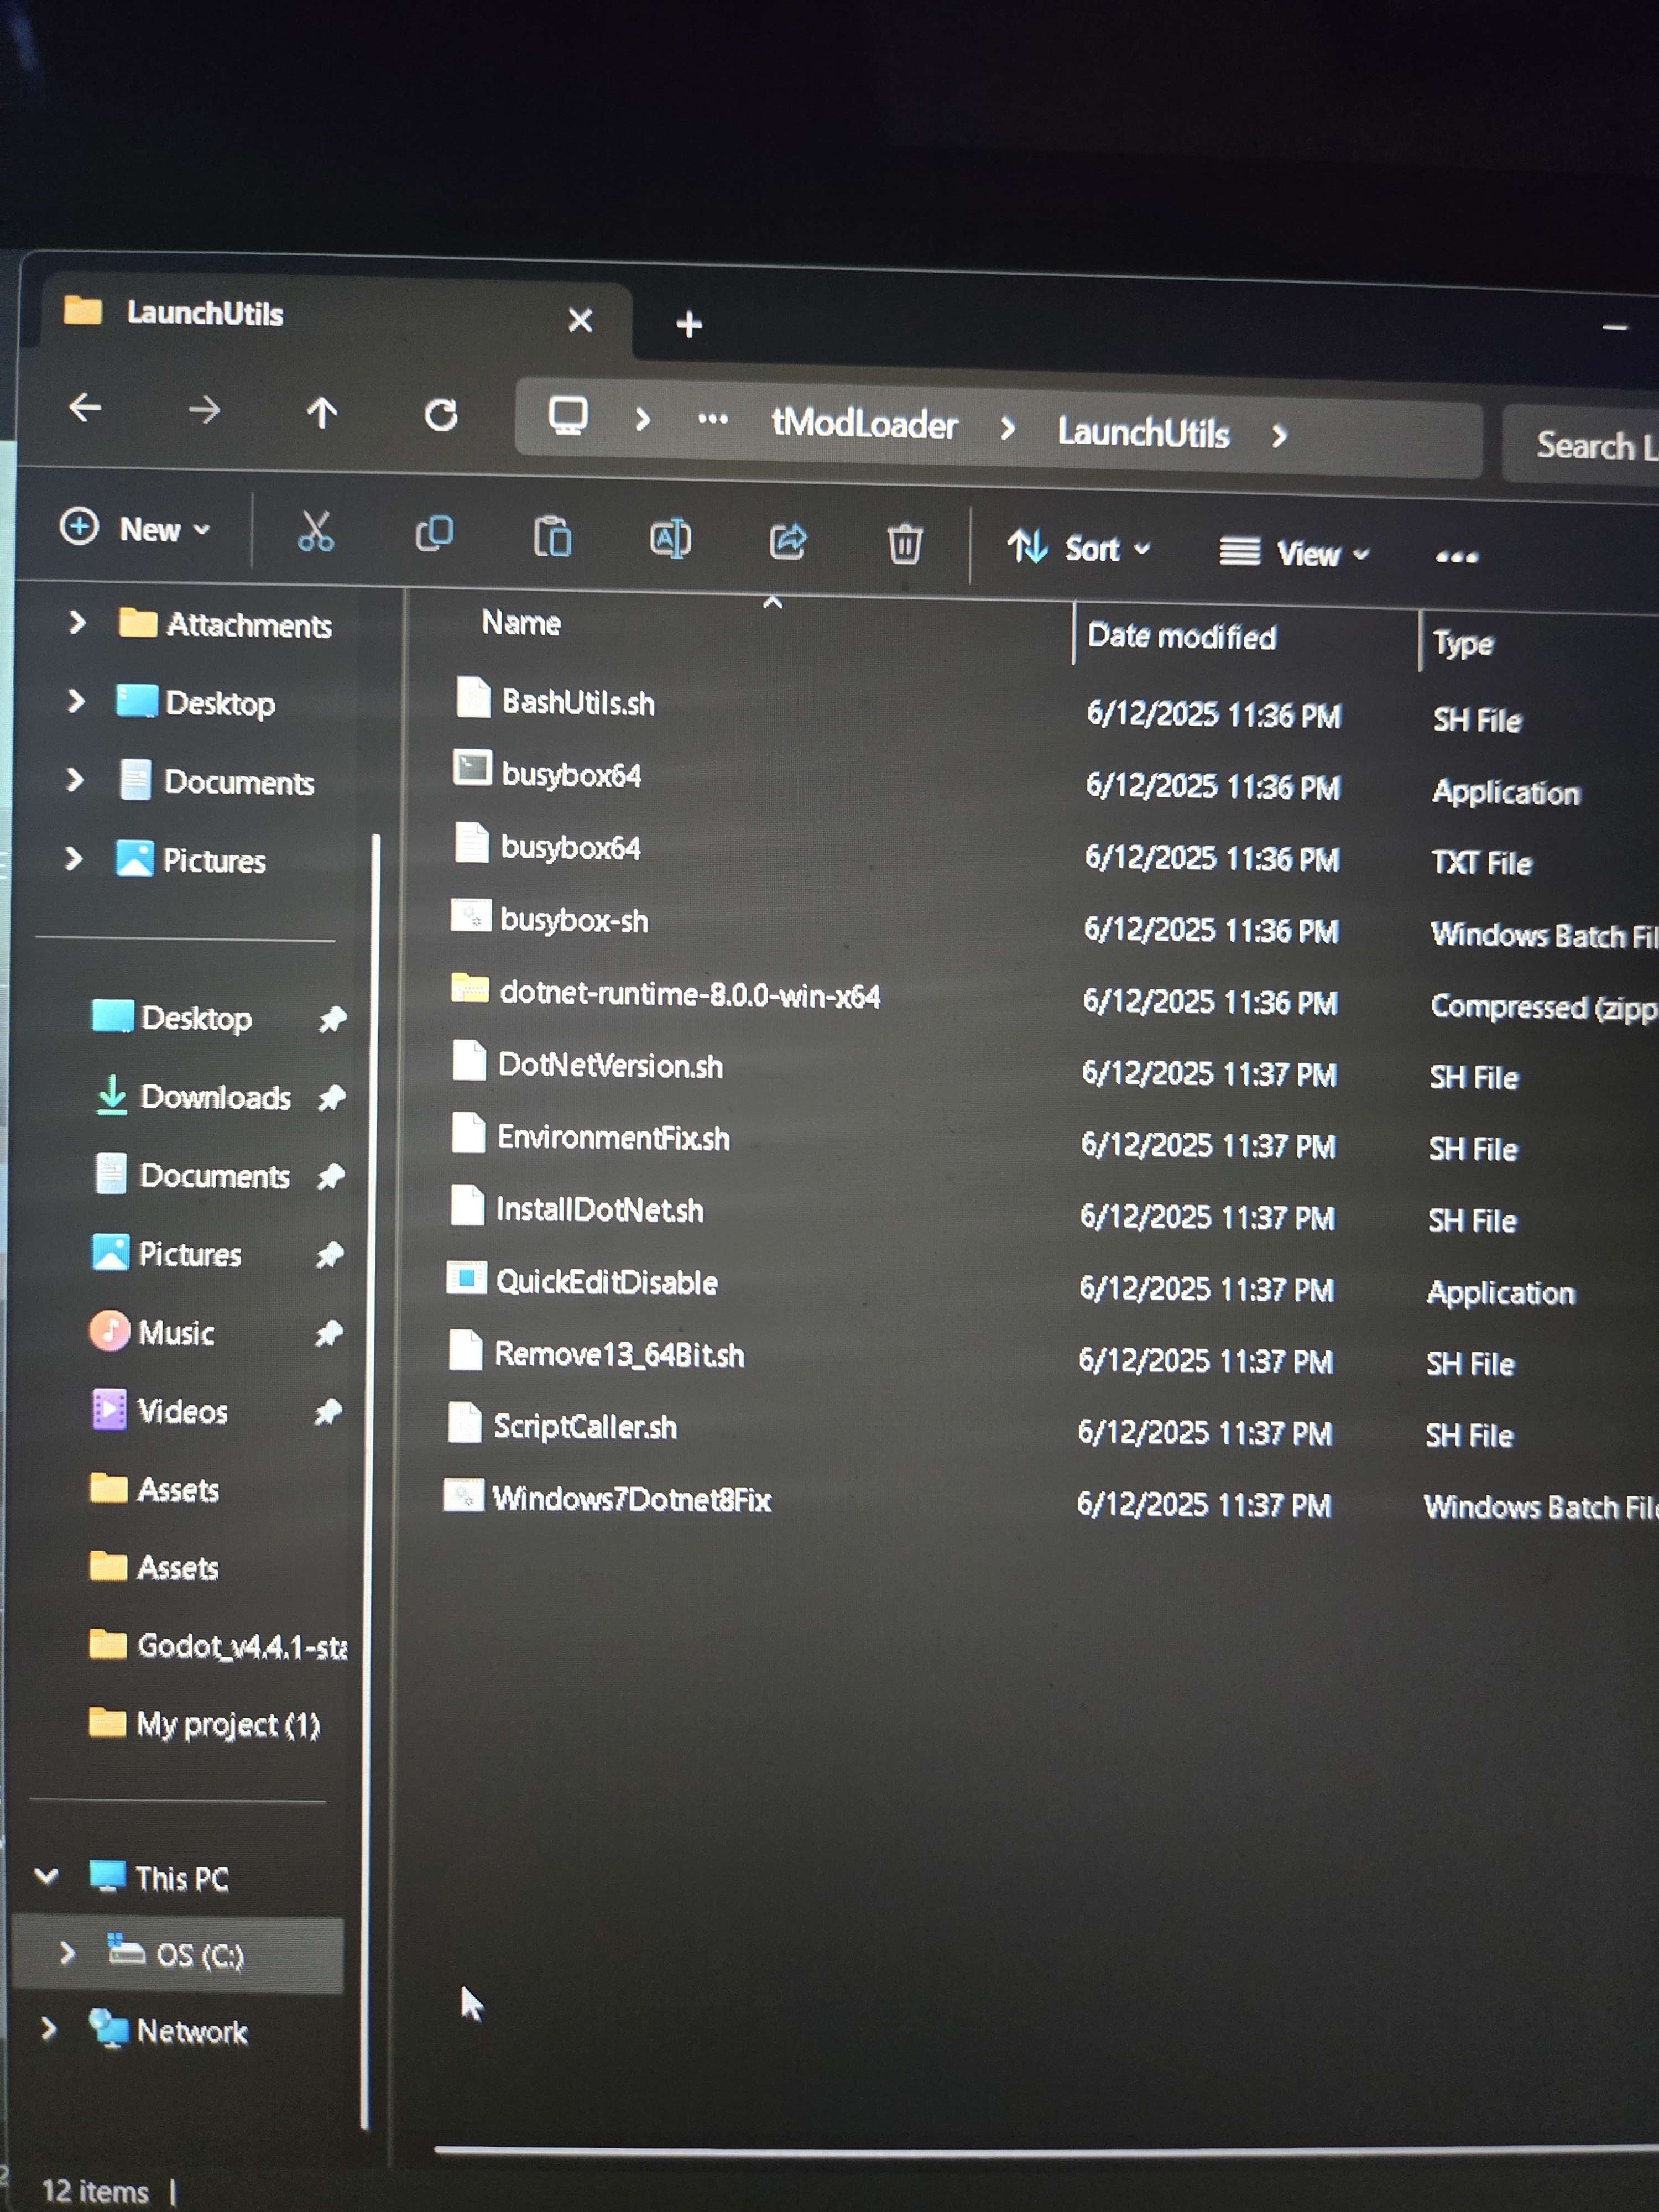Select the dotnet-runtime-8.0.0-win-x64 zip file

pyautogui.click(x=689, y=995)
